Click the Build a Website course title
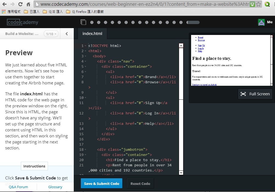 (22, 34)
